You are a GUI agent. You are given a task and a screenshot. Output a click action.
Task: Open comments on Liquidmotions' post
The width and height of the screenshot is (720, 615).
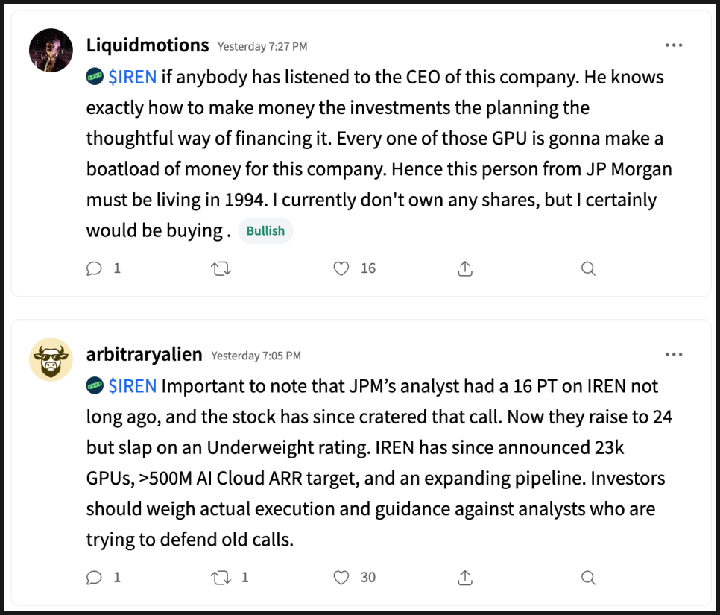(94, 268)
